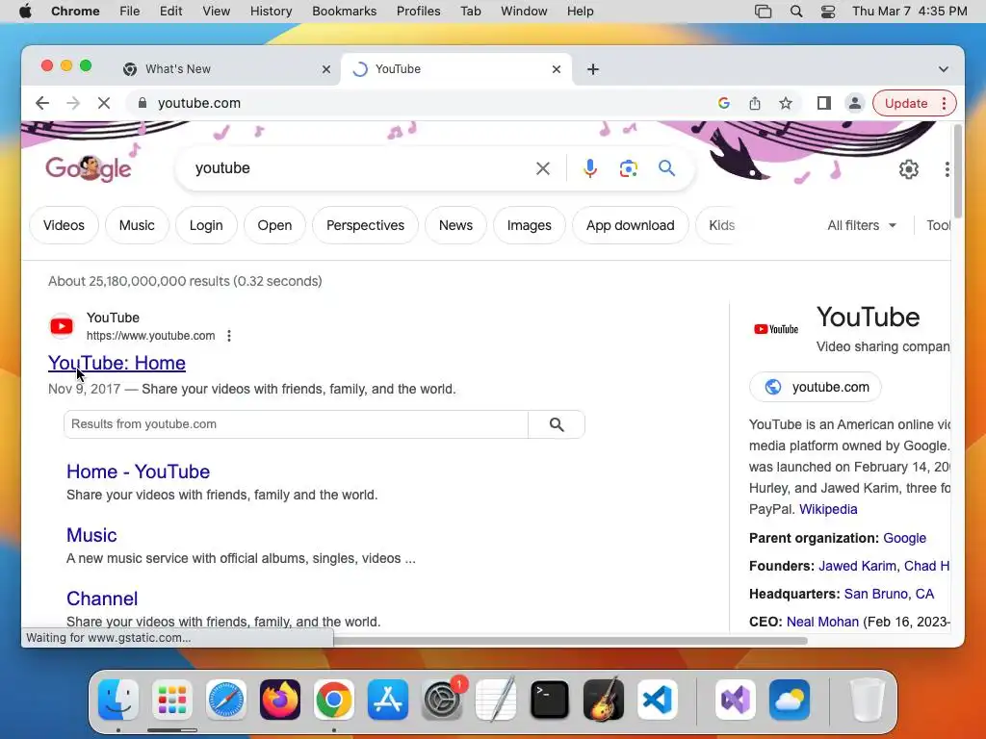
Task: Open Control Center in menu bar
Action: pyautogui.click(x=828, y=12)
